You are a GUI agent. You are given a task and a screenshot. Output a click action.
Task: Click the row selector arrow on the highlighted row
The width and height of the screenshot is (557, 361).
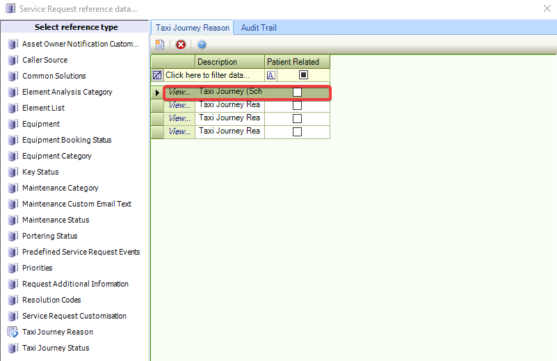tap(157, 93)
